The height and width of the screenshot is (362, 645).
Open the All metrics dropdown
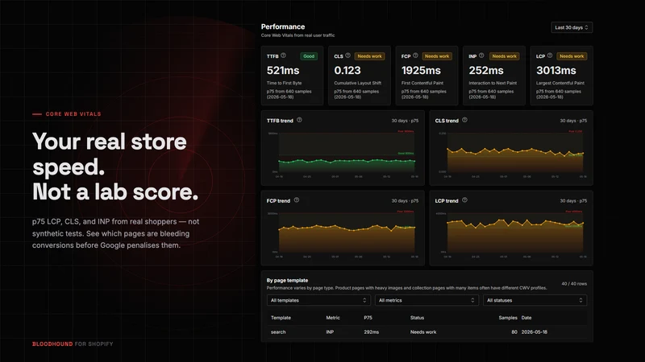coord(427,300)
